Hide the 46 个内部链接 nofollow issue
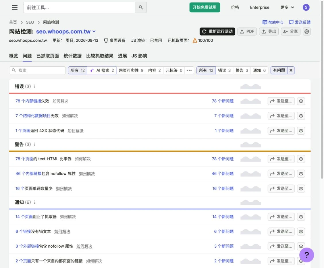The width and height of the screenshot is (324, 268). [x=301, y=174]
